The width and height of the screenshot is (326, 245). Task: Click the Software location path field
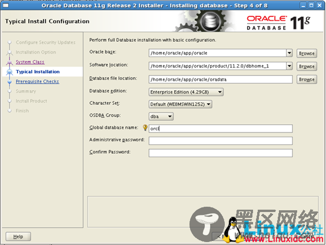coord(218,66)
